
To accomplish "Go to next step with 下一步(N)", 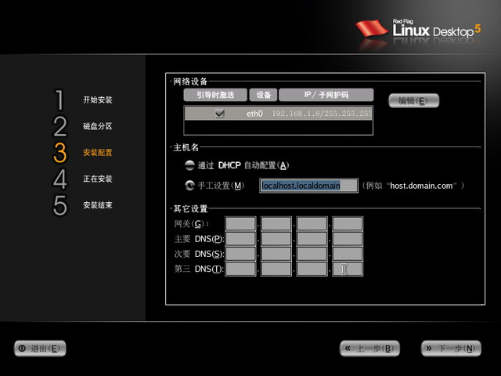I will tap(451, 348).
